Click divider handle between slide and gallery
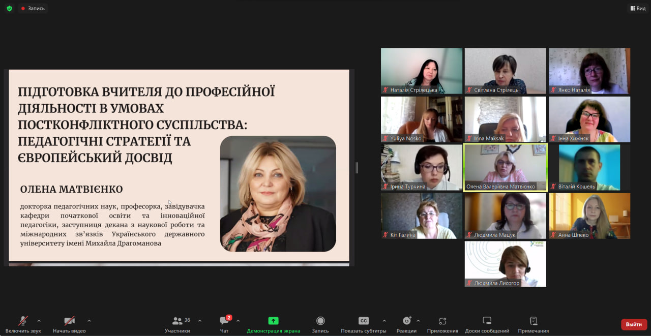651x336 pixels. pos(357,167)
